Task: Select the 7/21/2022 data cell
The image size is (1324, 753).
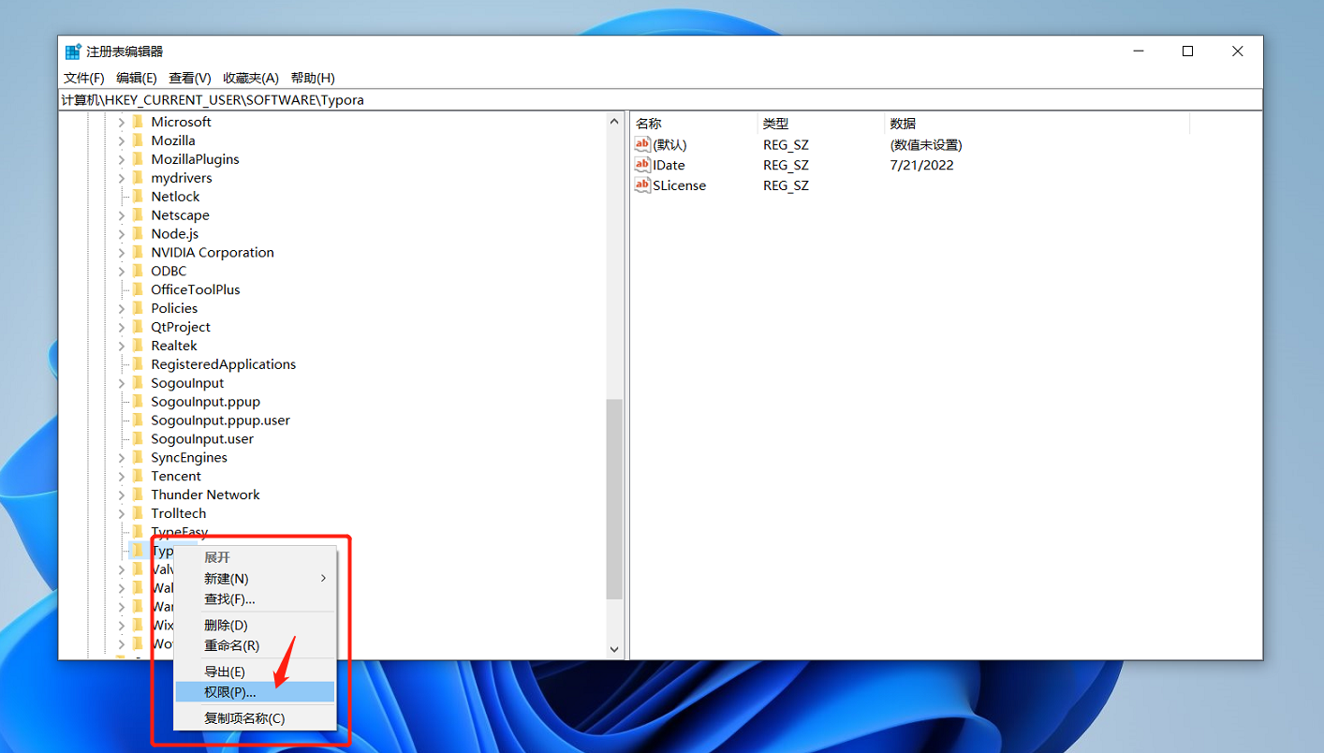Action: point(921,165)
